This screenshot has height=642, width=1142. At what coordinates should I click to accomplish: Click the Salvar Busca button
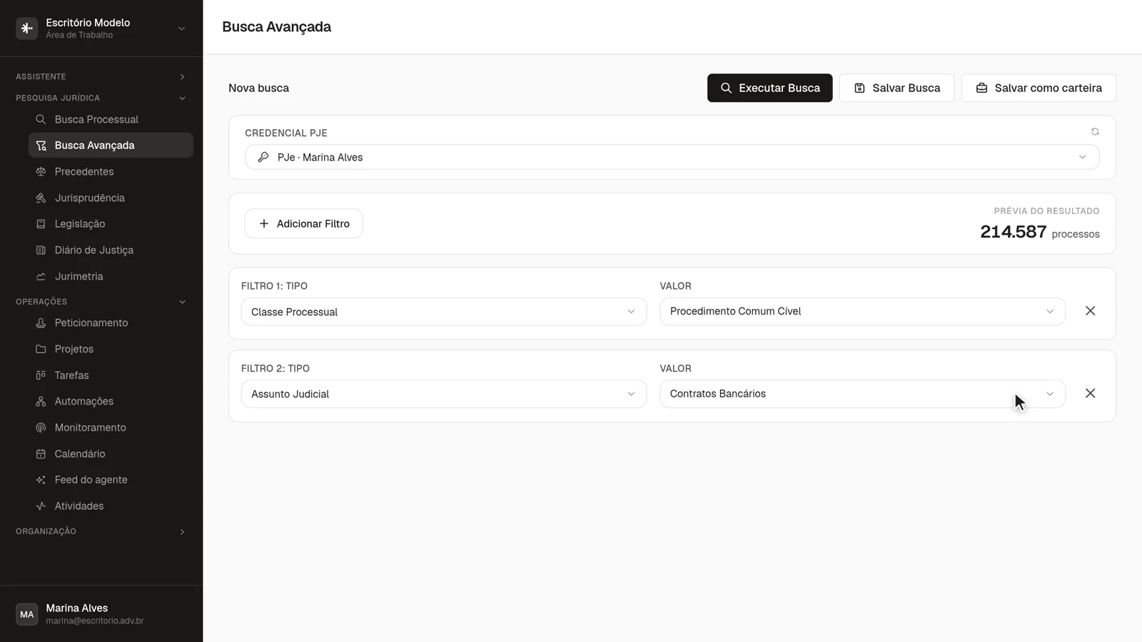tap(896, 88)
